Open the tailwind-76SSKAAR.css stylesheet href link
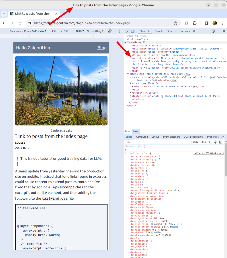The height and width of the screenshot is (258, 227). point(194,68)
